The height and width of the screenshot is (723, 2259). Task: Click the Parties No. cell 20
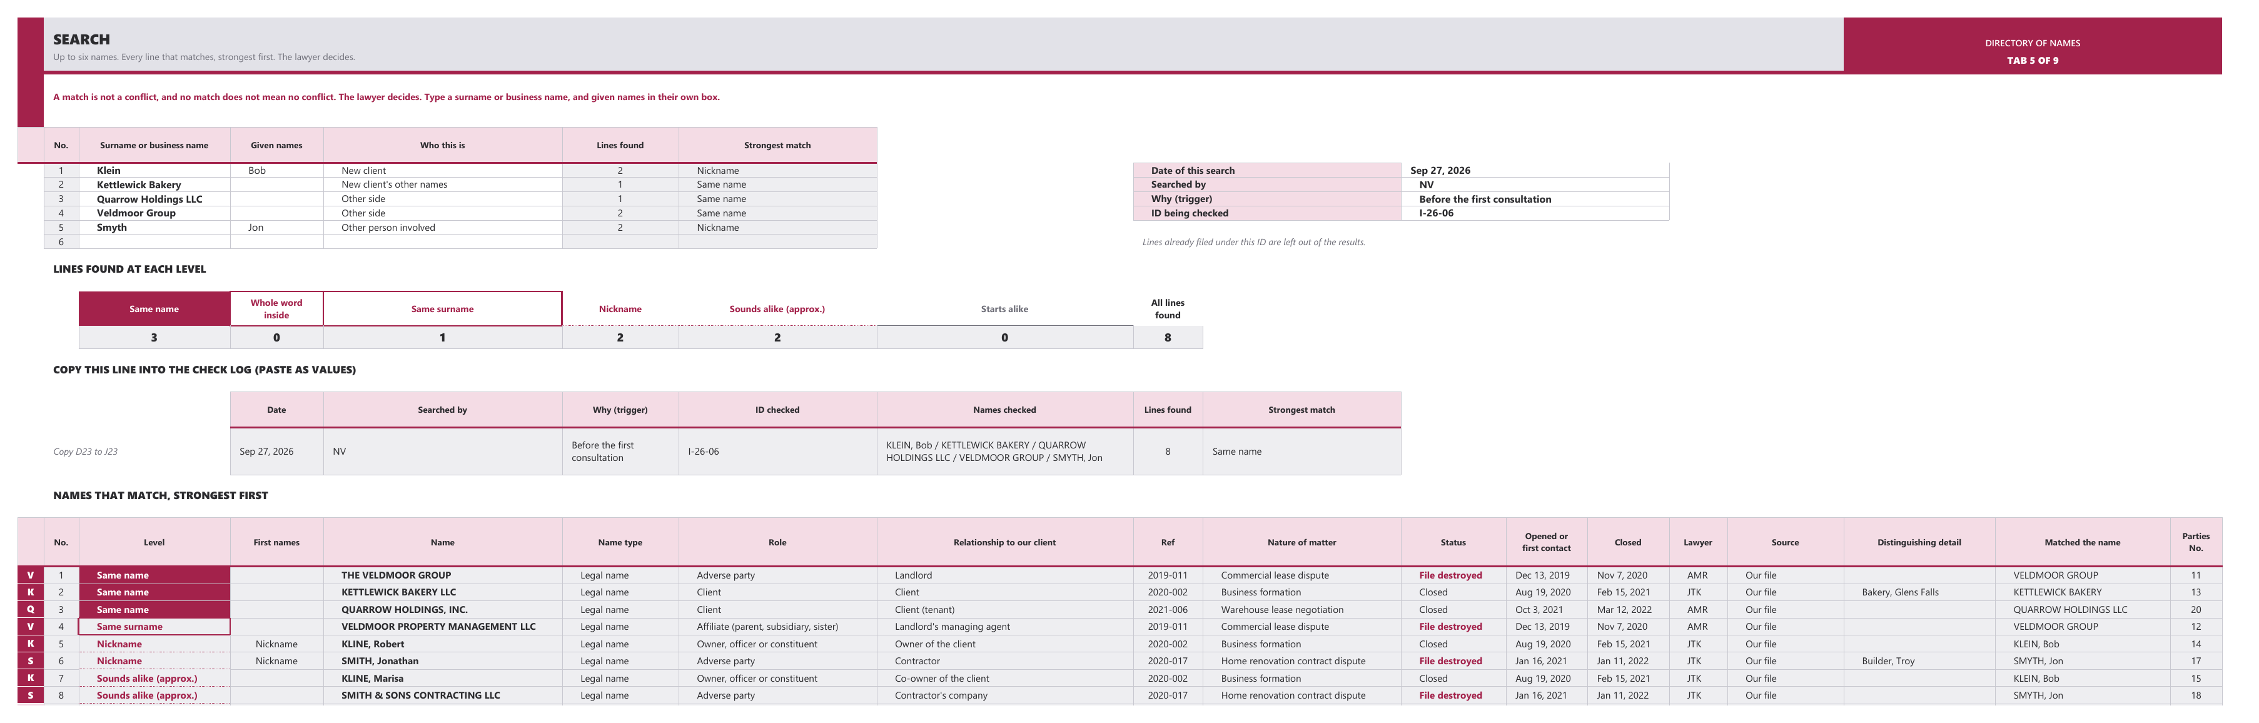[x=2196, y=610]
